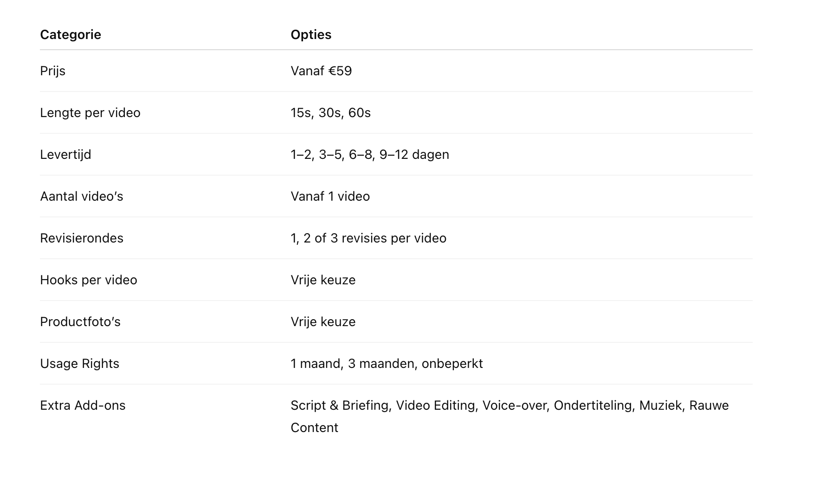Select the 'Aantal video's' label

tap(82, 197)
